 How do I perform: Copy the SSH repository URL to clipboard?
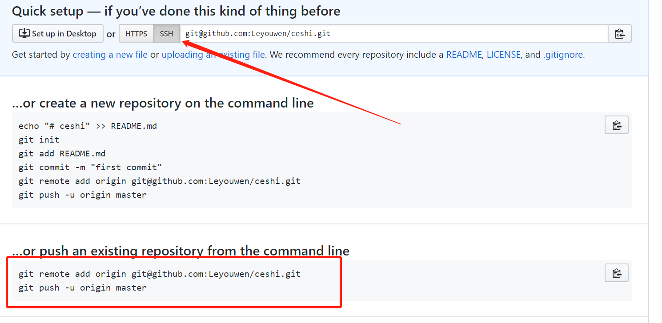pos(619,34)
